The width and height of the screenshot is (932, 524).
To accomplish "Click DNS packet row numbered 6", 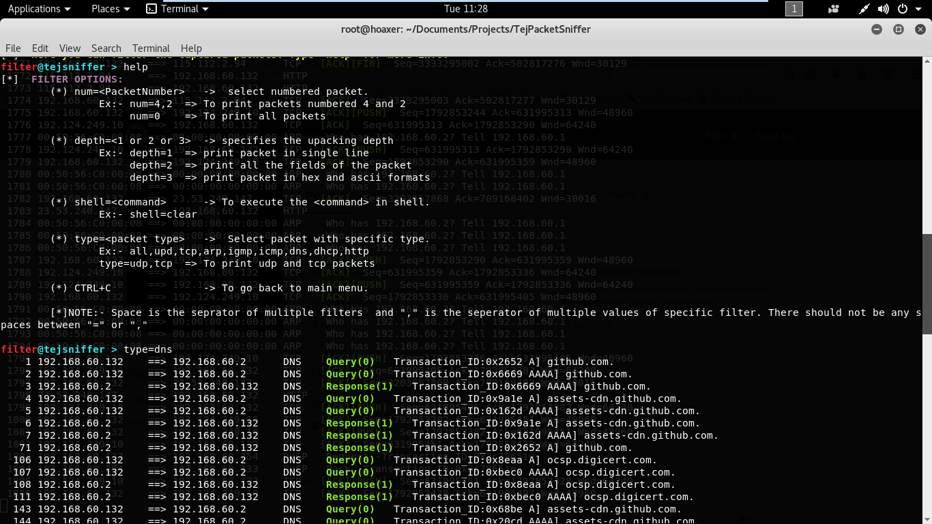I will point(363,423).
